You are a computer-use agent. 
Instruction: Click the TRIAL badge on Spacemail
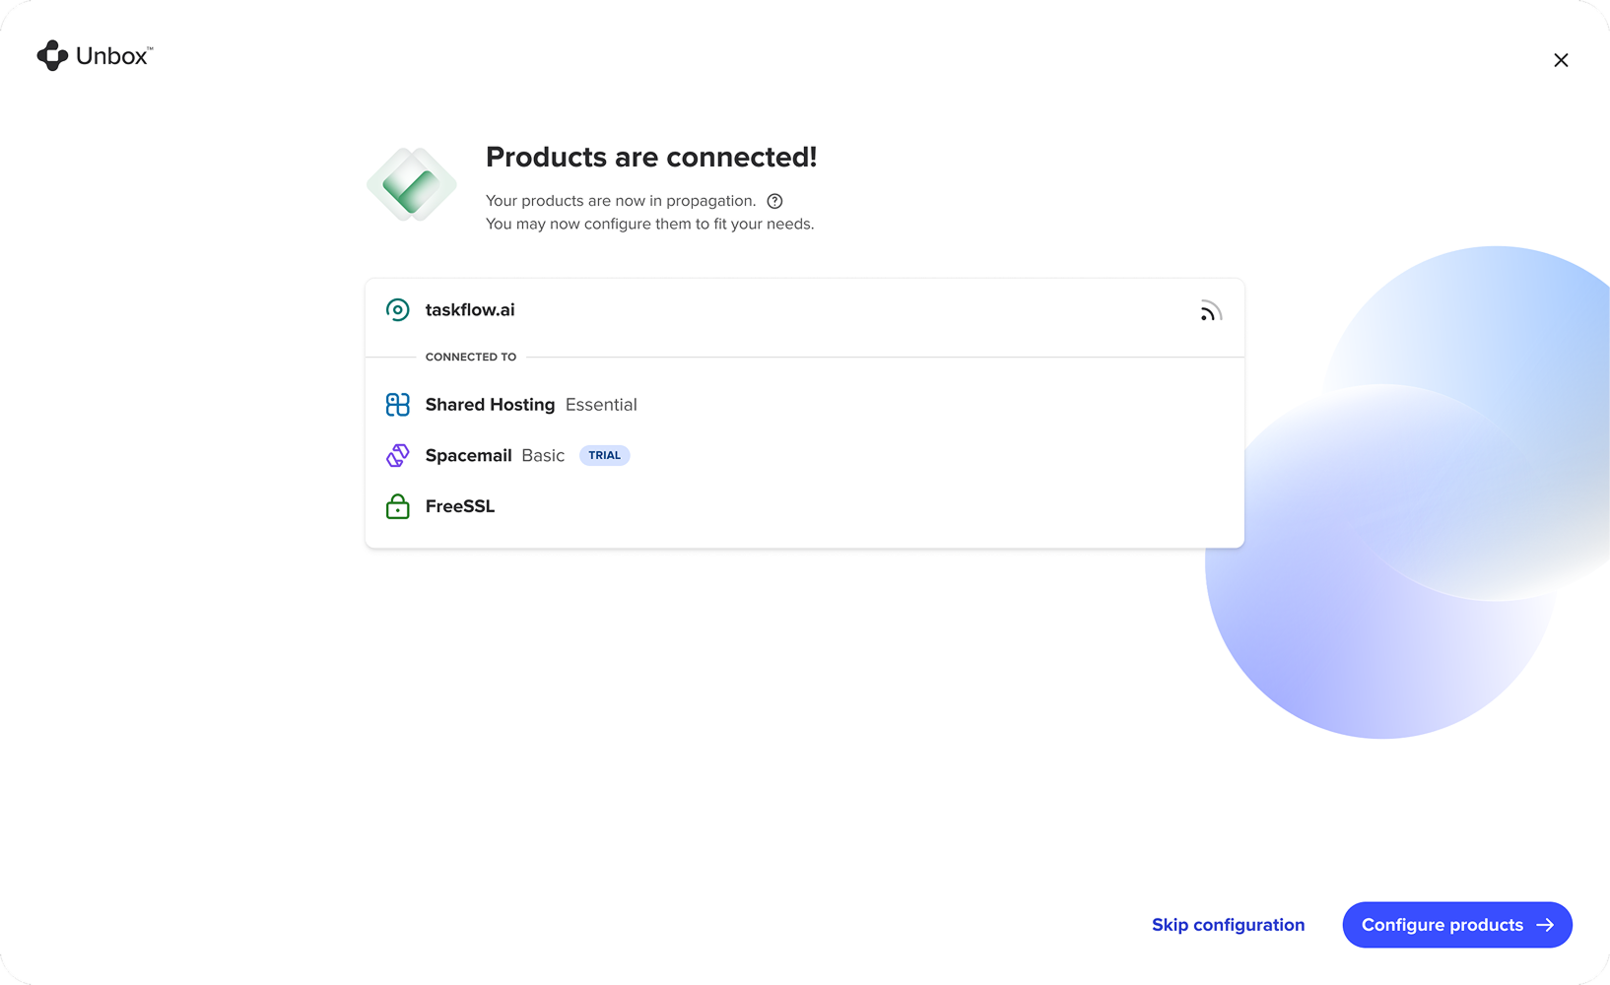point(604,455)
